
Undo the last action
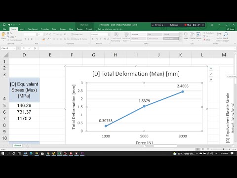[9, 25]
